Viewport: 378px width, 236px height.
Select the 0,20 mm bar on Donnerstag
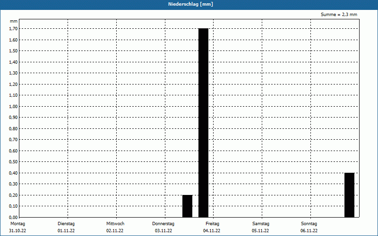coord(187,206)
